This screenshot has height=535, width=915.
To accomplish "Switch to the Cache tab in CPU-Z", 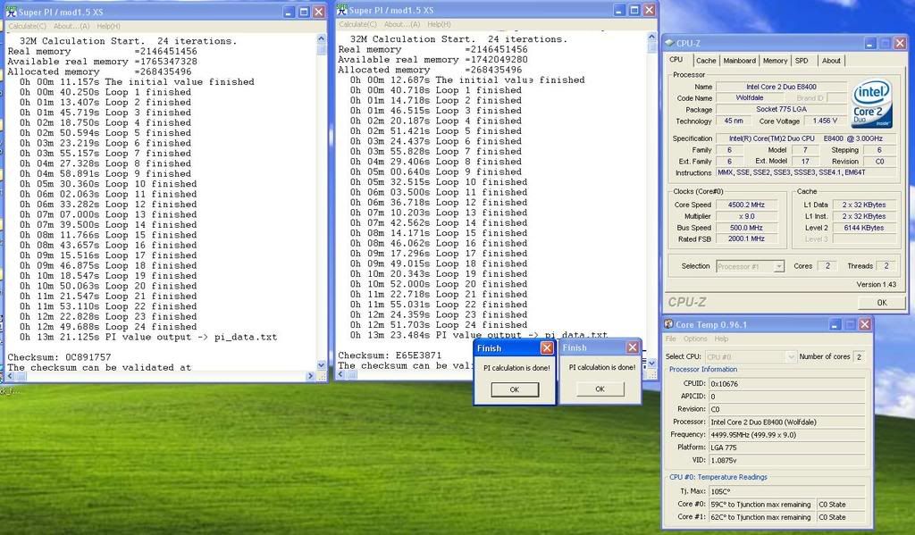I will tap(706, 61).
